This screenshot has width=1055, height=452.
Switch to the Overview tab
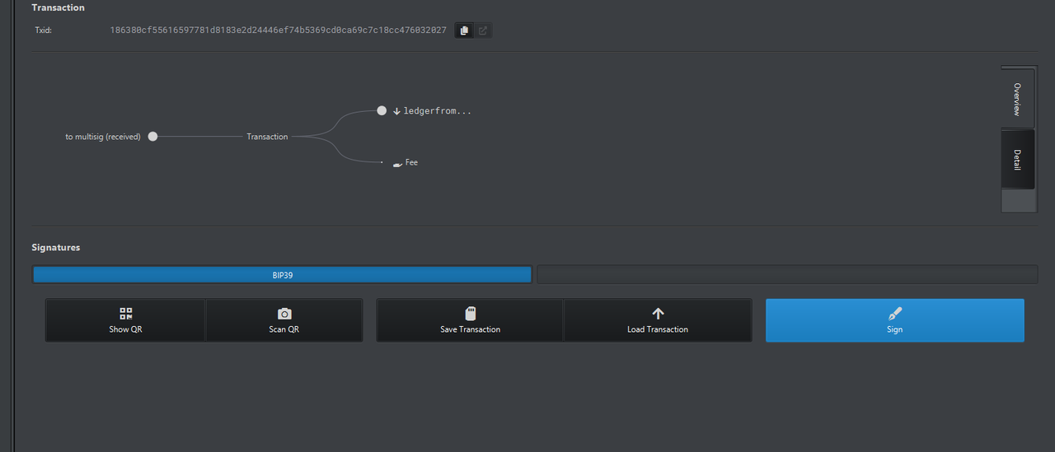click(x=1018, y=99)
